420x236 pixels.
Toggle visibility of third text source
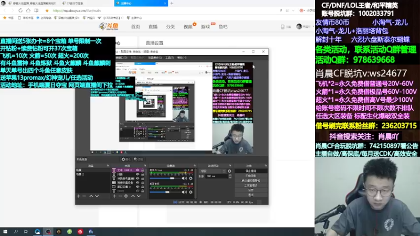point(138,178)
